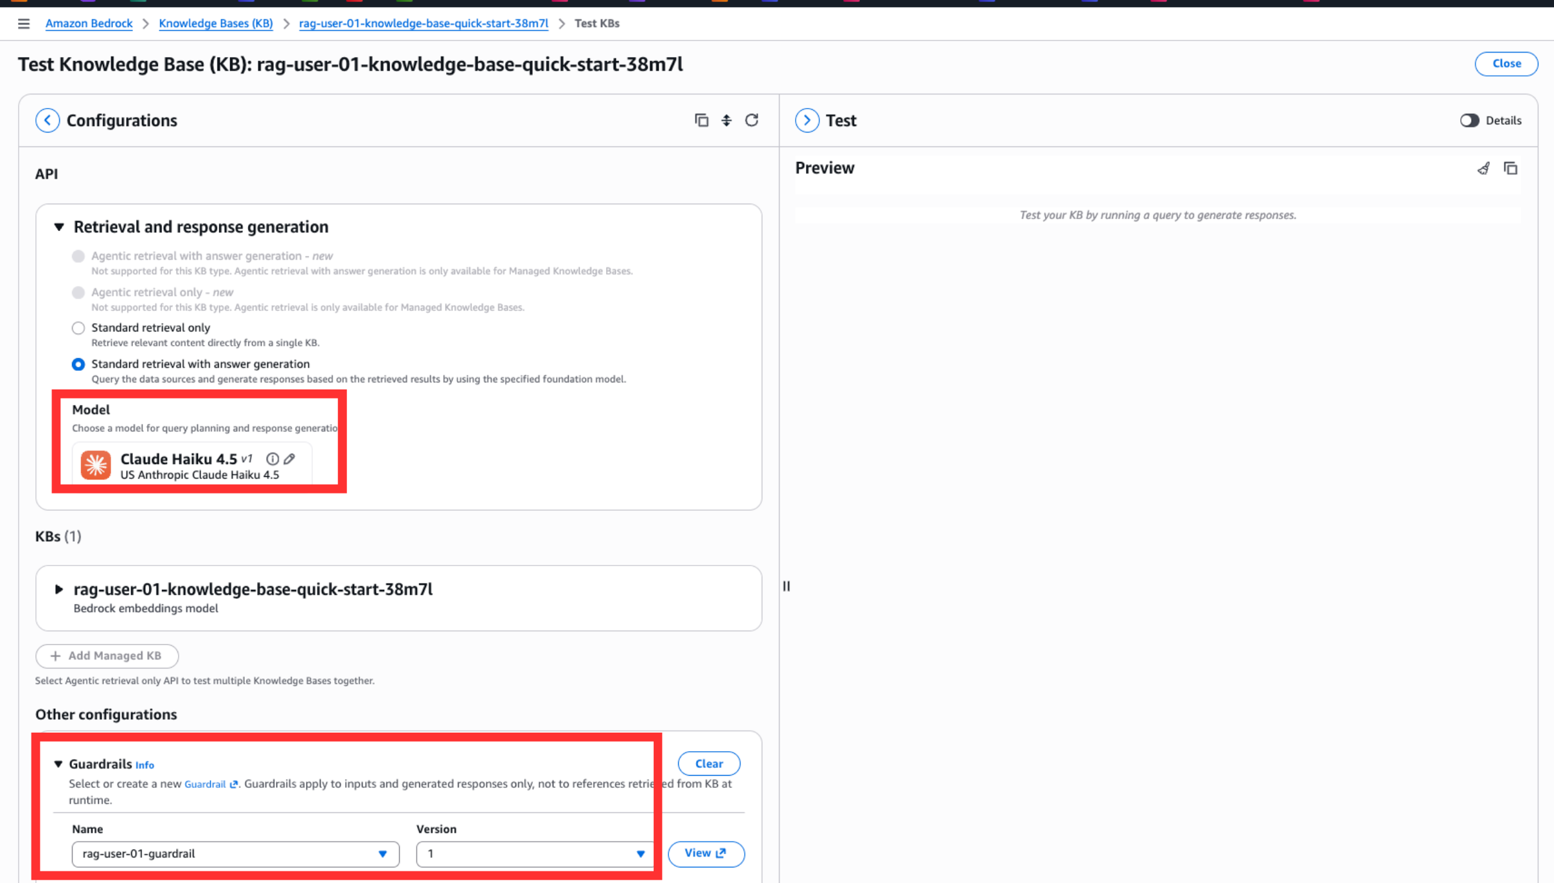Select Standard retrieval with answer generation
The image size is (1554, 883).
[x=78, y=364]
